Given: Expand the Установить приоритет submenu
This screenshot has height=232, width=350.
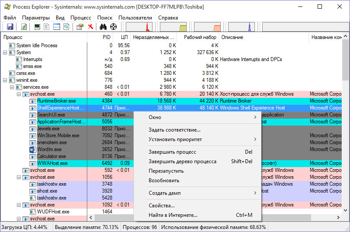Looking at the screenshot, I should tap(255, 139).
